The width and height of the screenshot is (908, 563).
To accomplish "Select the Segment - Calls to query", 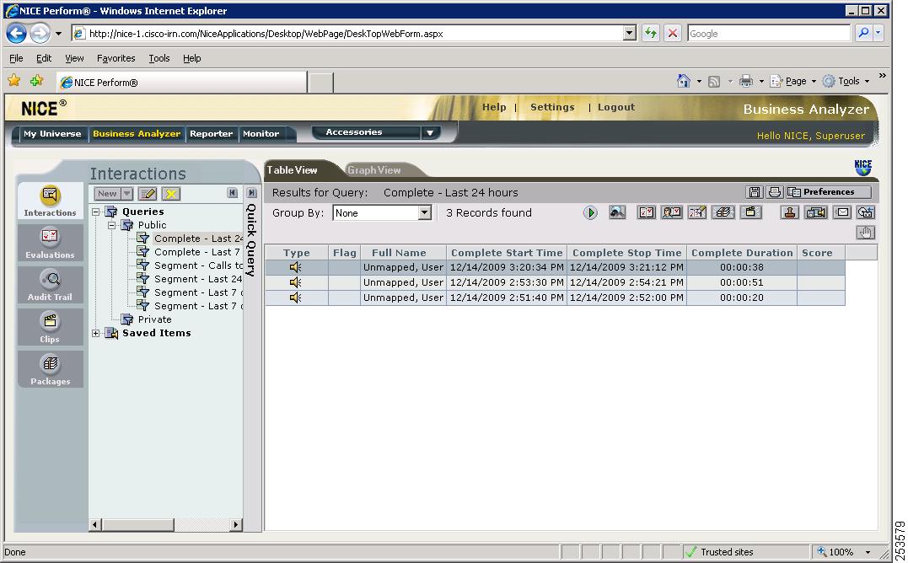I will [198, 265].
